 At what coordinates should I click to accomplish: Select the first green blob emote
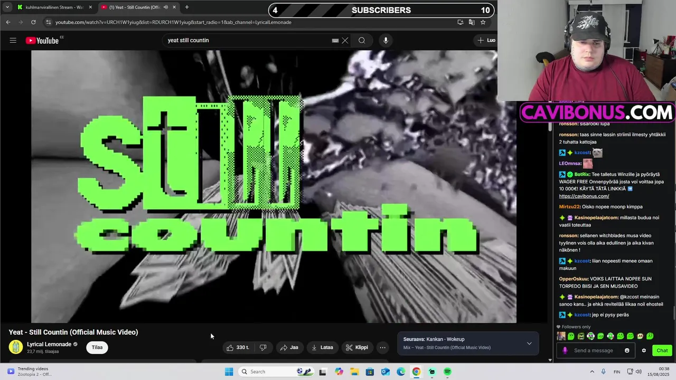(x=571, y=336)
